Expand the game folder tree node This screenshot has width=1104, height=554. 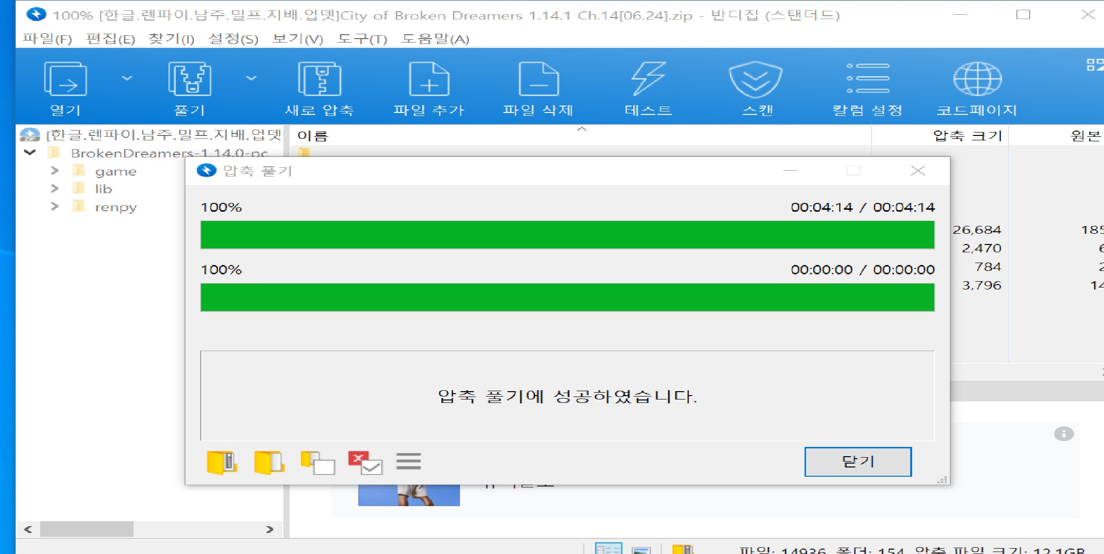tap(55, 171)
